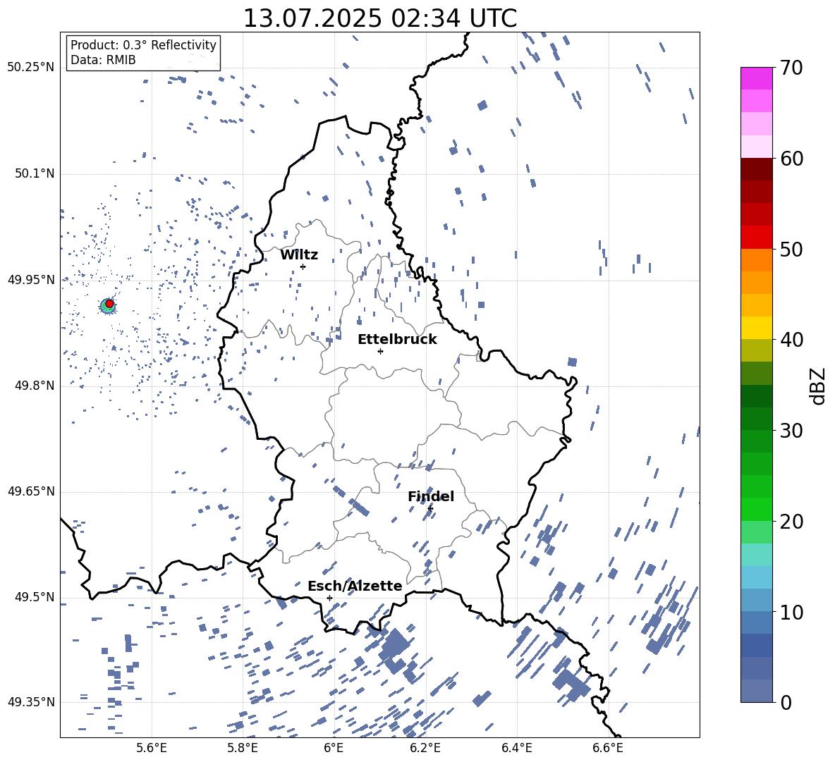Click the dBZ colorbar axis label
Image resolution: width=835 pixels, height=762 pixels.
pos(819,386)
